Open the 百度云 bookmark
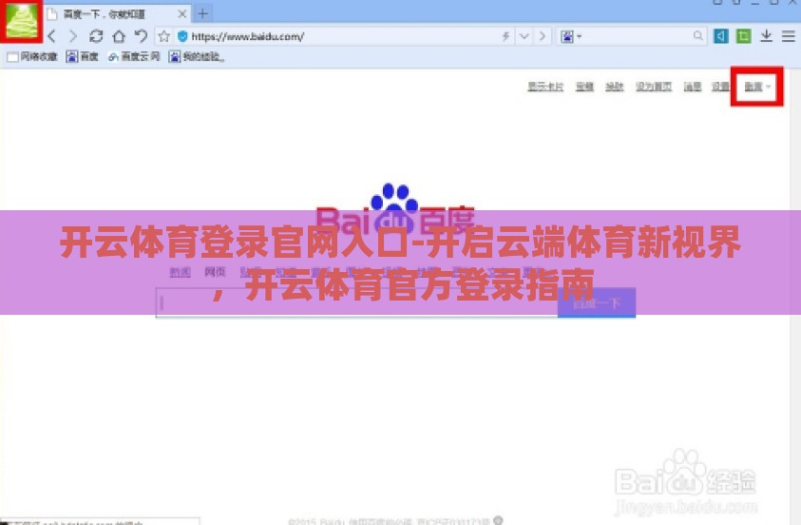This screenshot has height=525, width=801. 134,57
